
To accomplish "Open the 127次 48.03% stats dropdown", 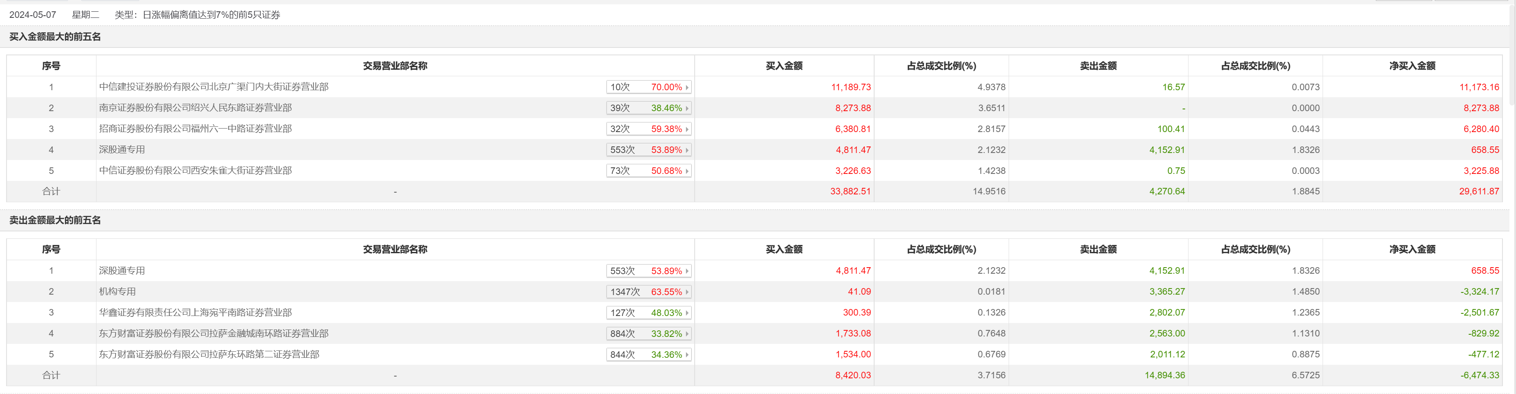I will point(648,313).
